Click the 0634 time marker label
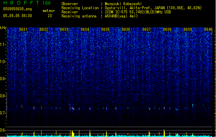Image resolution: width=216 pixels, height=137 pixels. click(85, 29)
